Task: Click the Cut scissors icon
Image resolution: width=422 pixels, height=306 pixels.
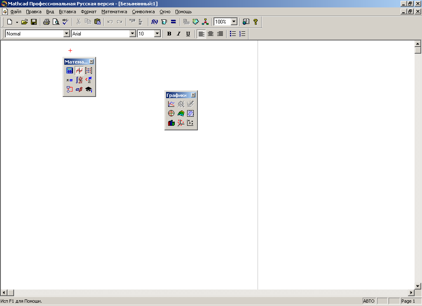Action: [x=79, y=22]
